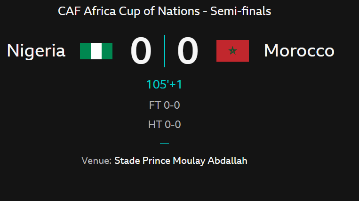Click the Semi-finals round text
Screen dimensions: 359x201
(x=240, y=11)
